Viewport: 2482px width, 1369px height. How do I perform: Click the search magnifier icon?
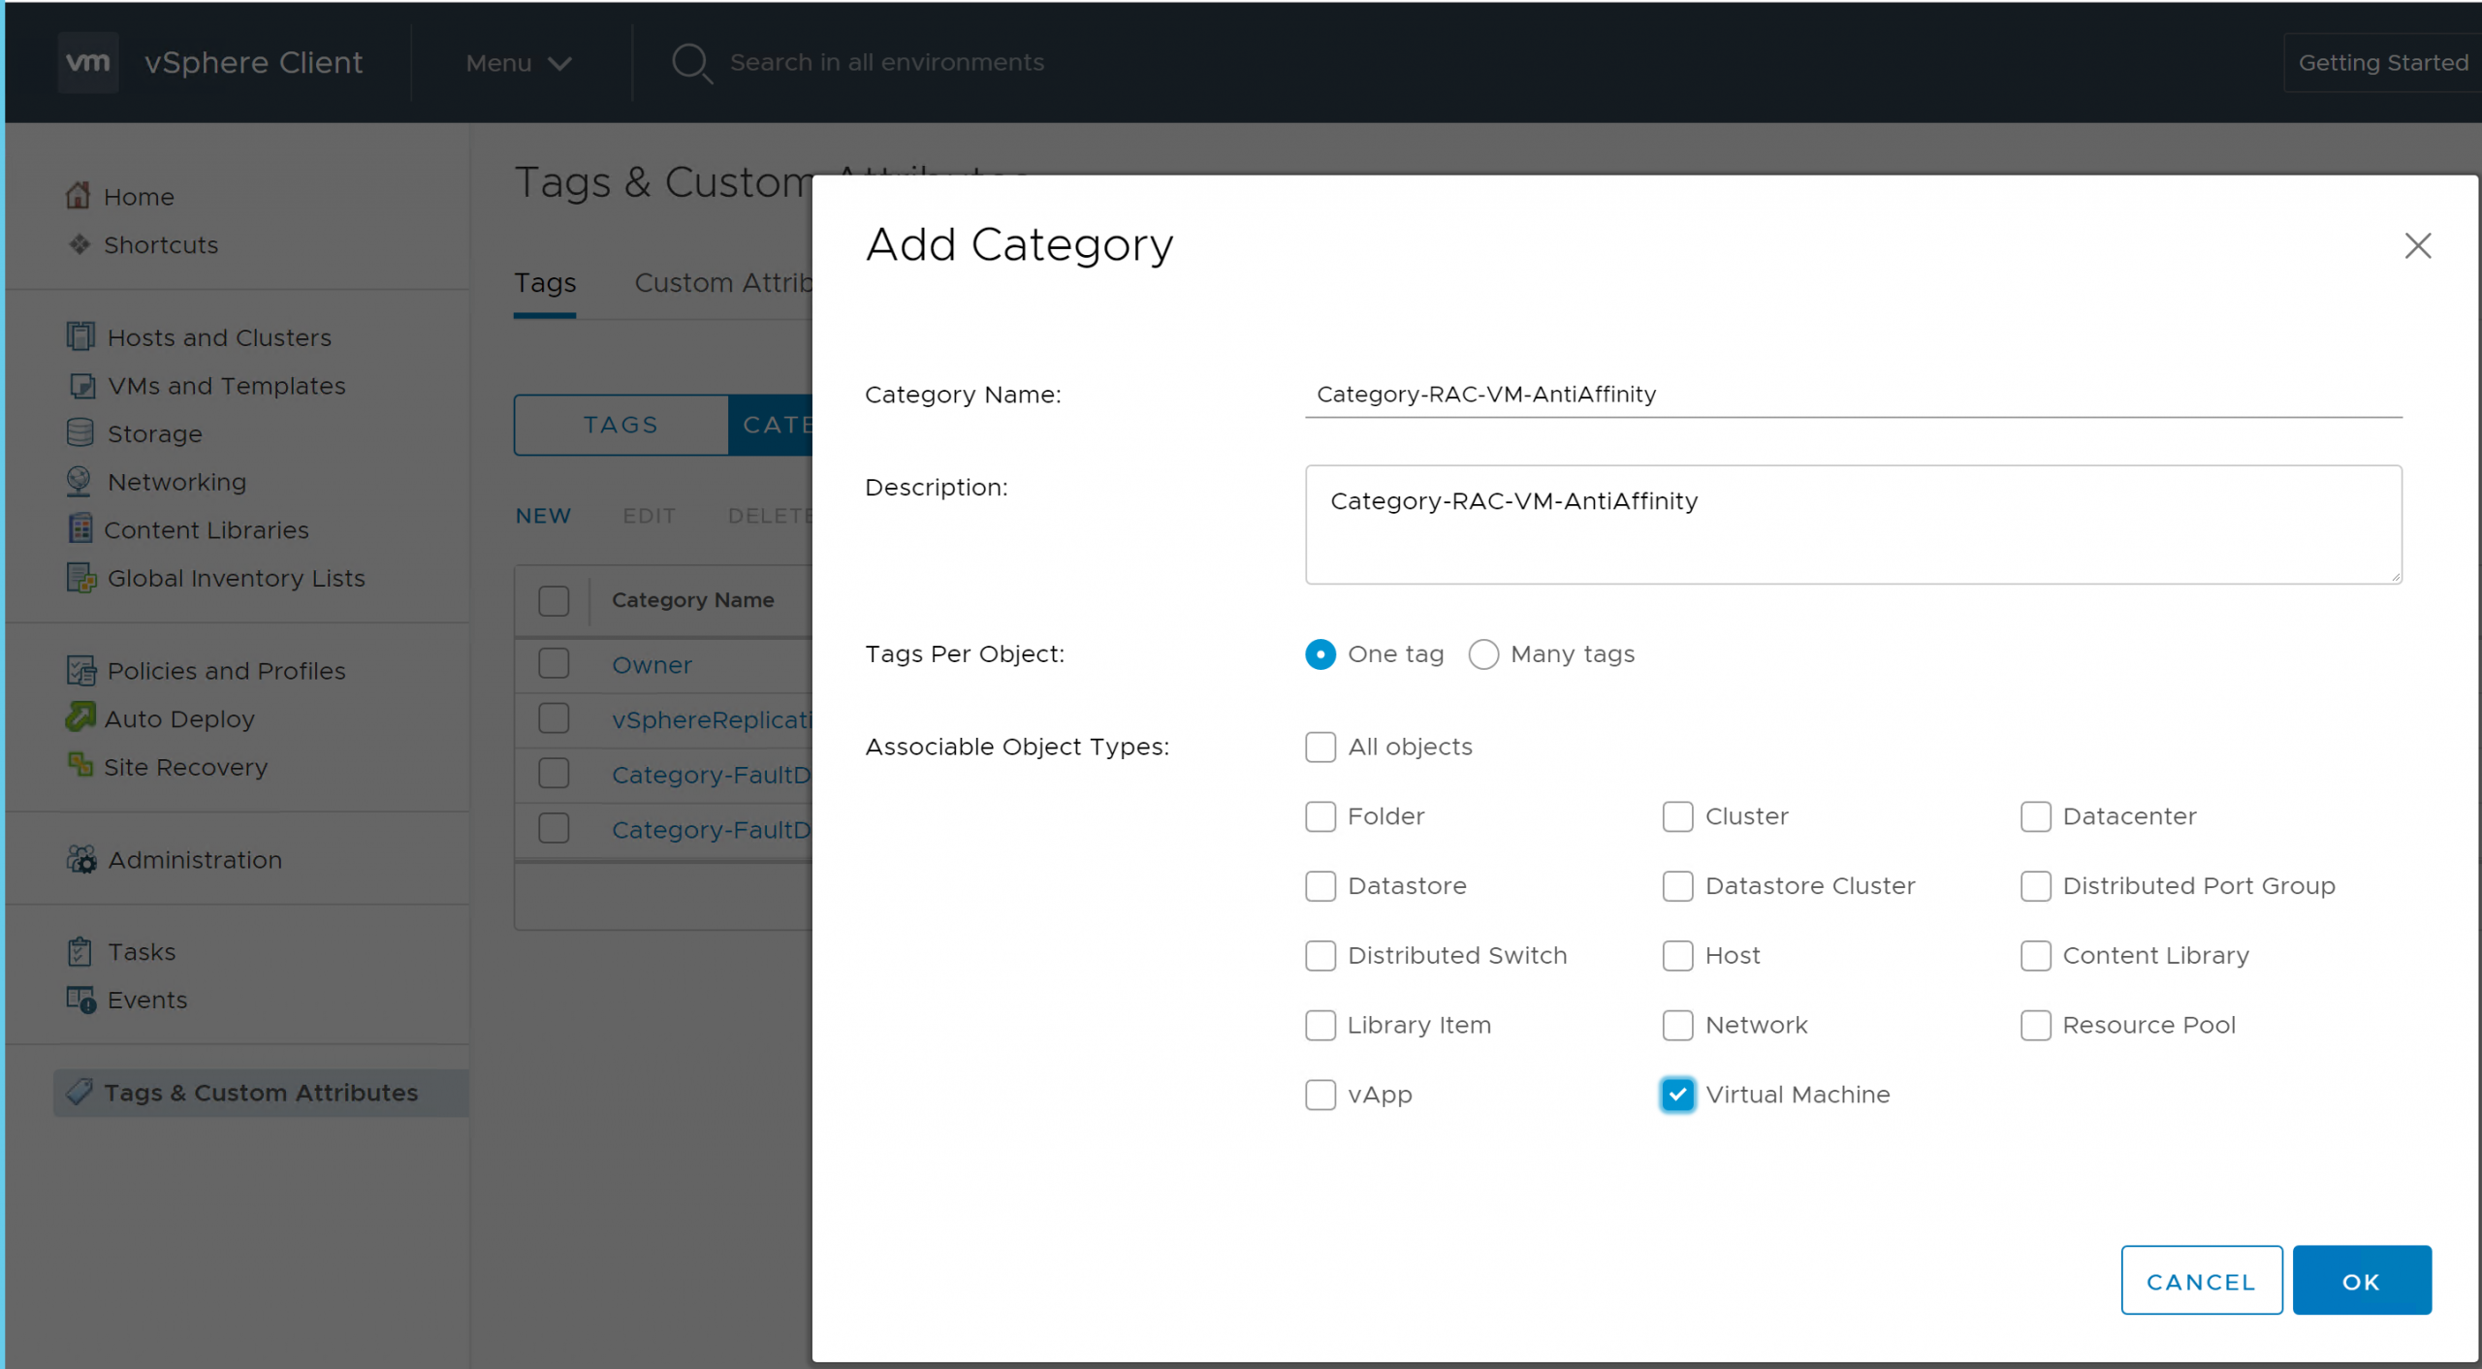coord(691,63)
